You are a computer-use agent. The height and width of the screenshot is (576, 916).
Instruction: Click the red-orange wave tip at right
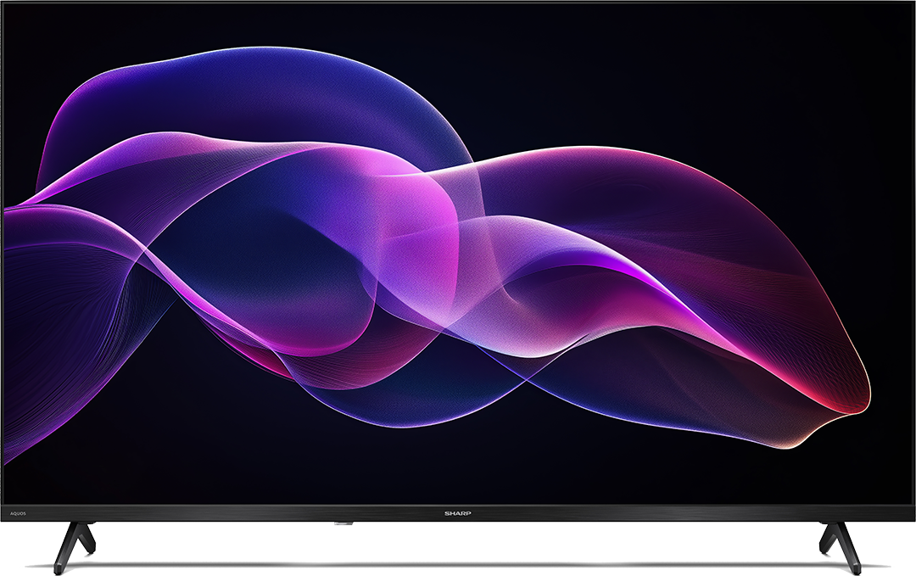[x=852, y=399]
